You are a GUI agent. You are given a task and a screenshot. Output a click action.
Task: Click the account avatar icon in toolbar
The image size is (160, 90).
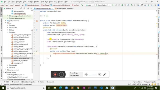pos(158,5)
